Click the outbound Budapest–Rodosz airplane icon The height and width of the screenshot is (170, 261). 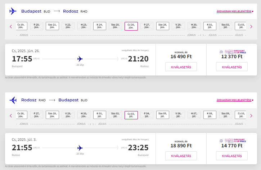point(13,11)
